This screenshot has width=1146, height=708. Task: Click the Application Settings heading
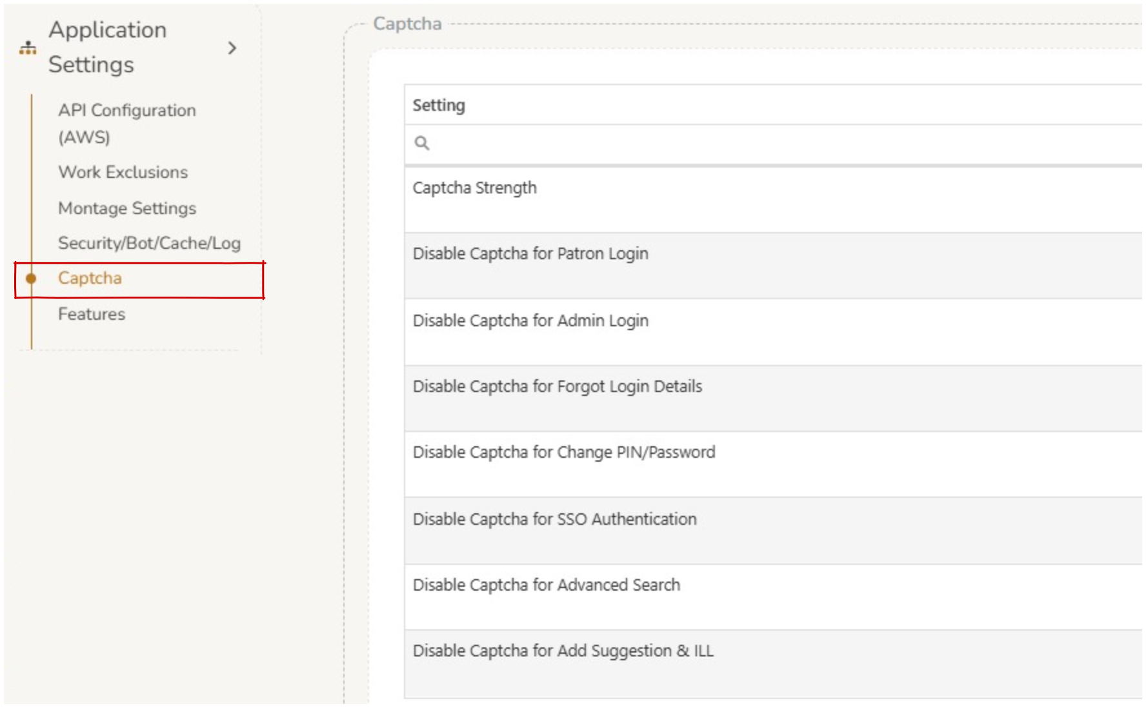tap(108, 47)
